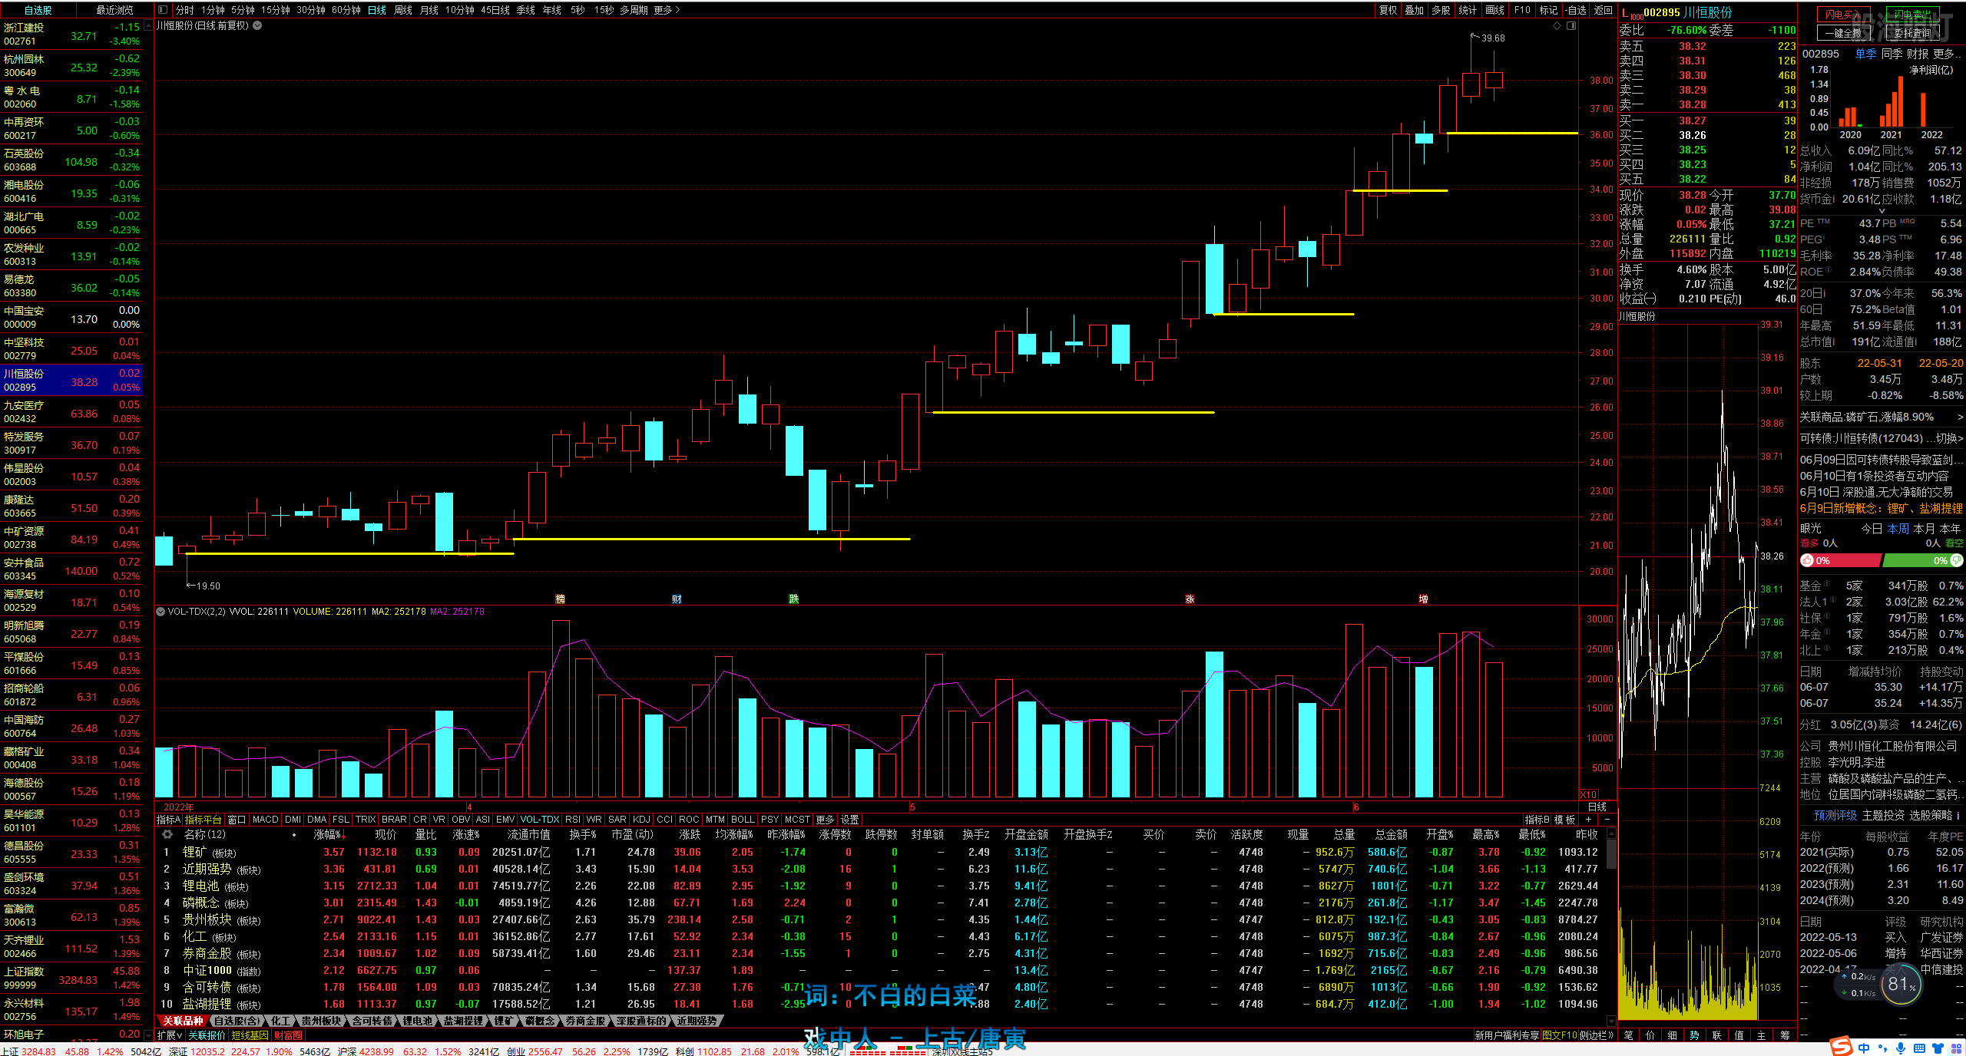This screenshot has width=1966, height=1056.
Task: Click the Sogou skin shirt icon
Action: (1938, 1048)
